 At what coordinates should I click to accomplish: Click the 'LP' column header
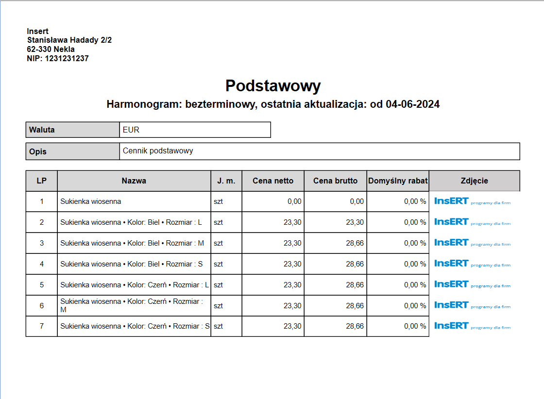coord(42,181)
